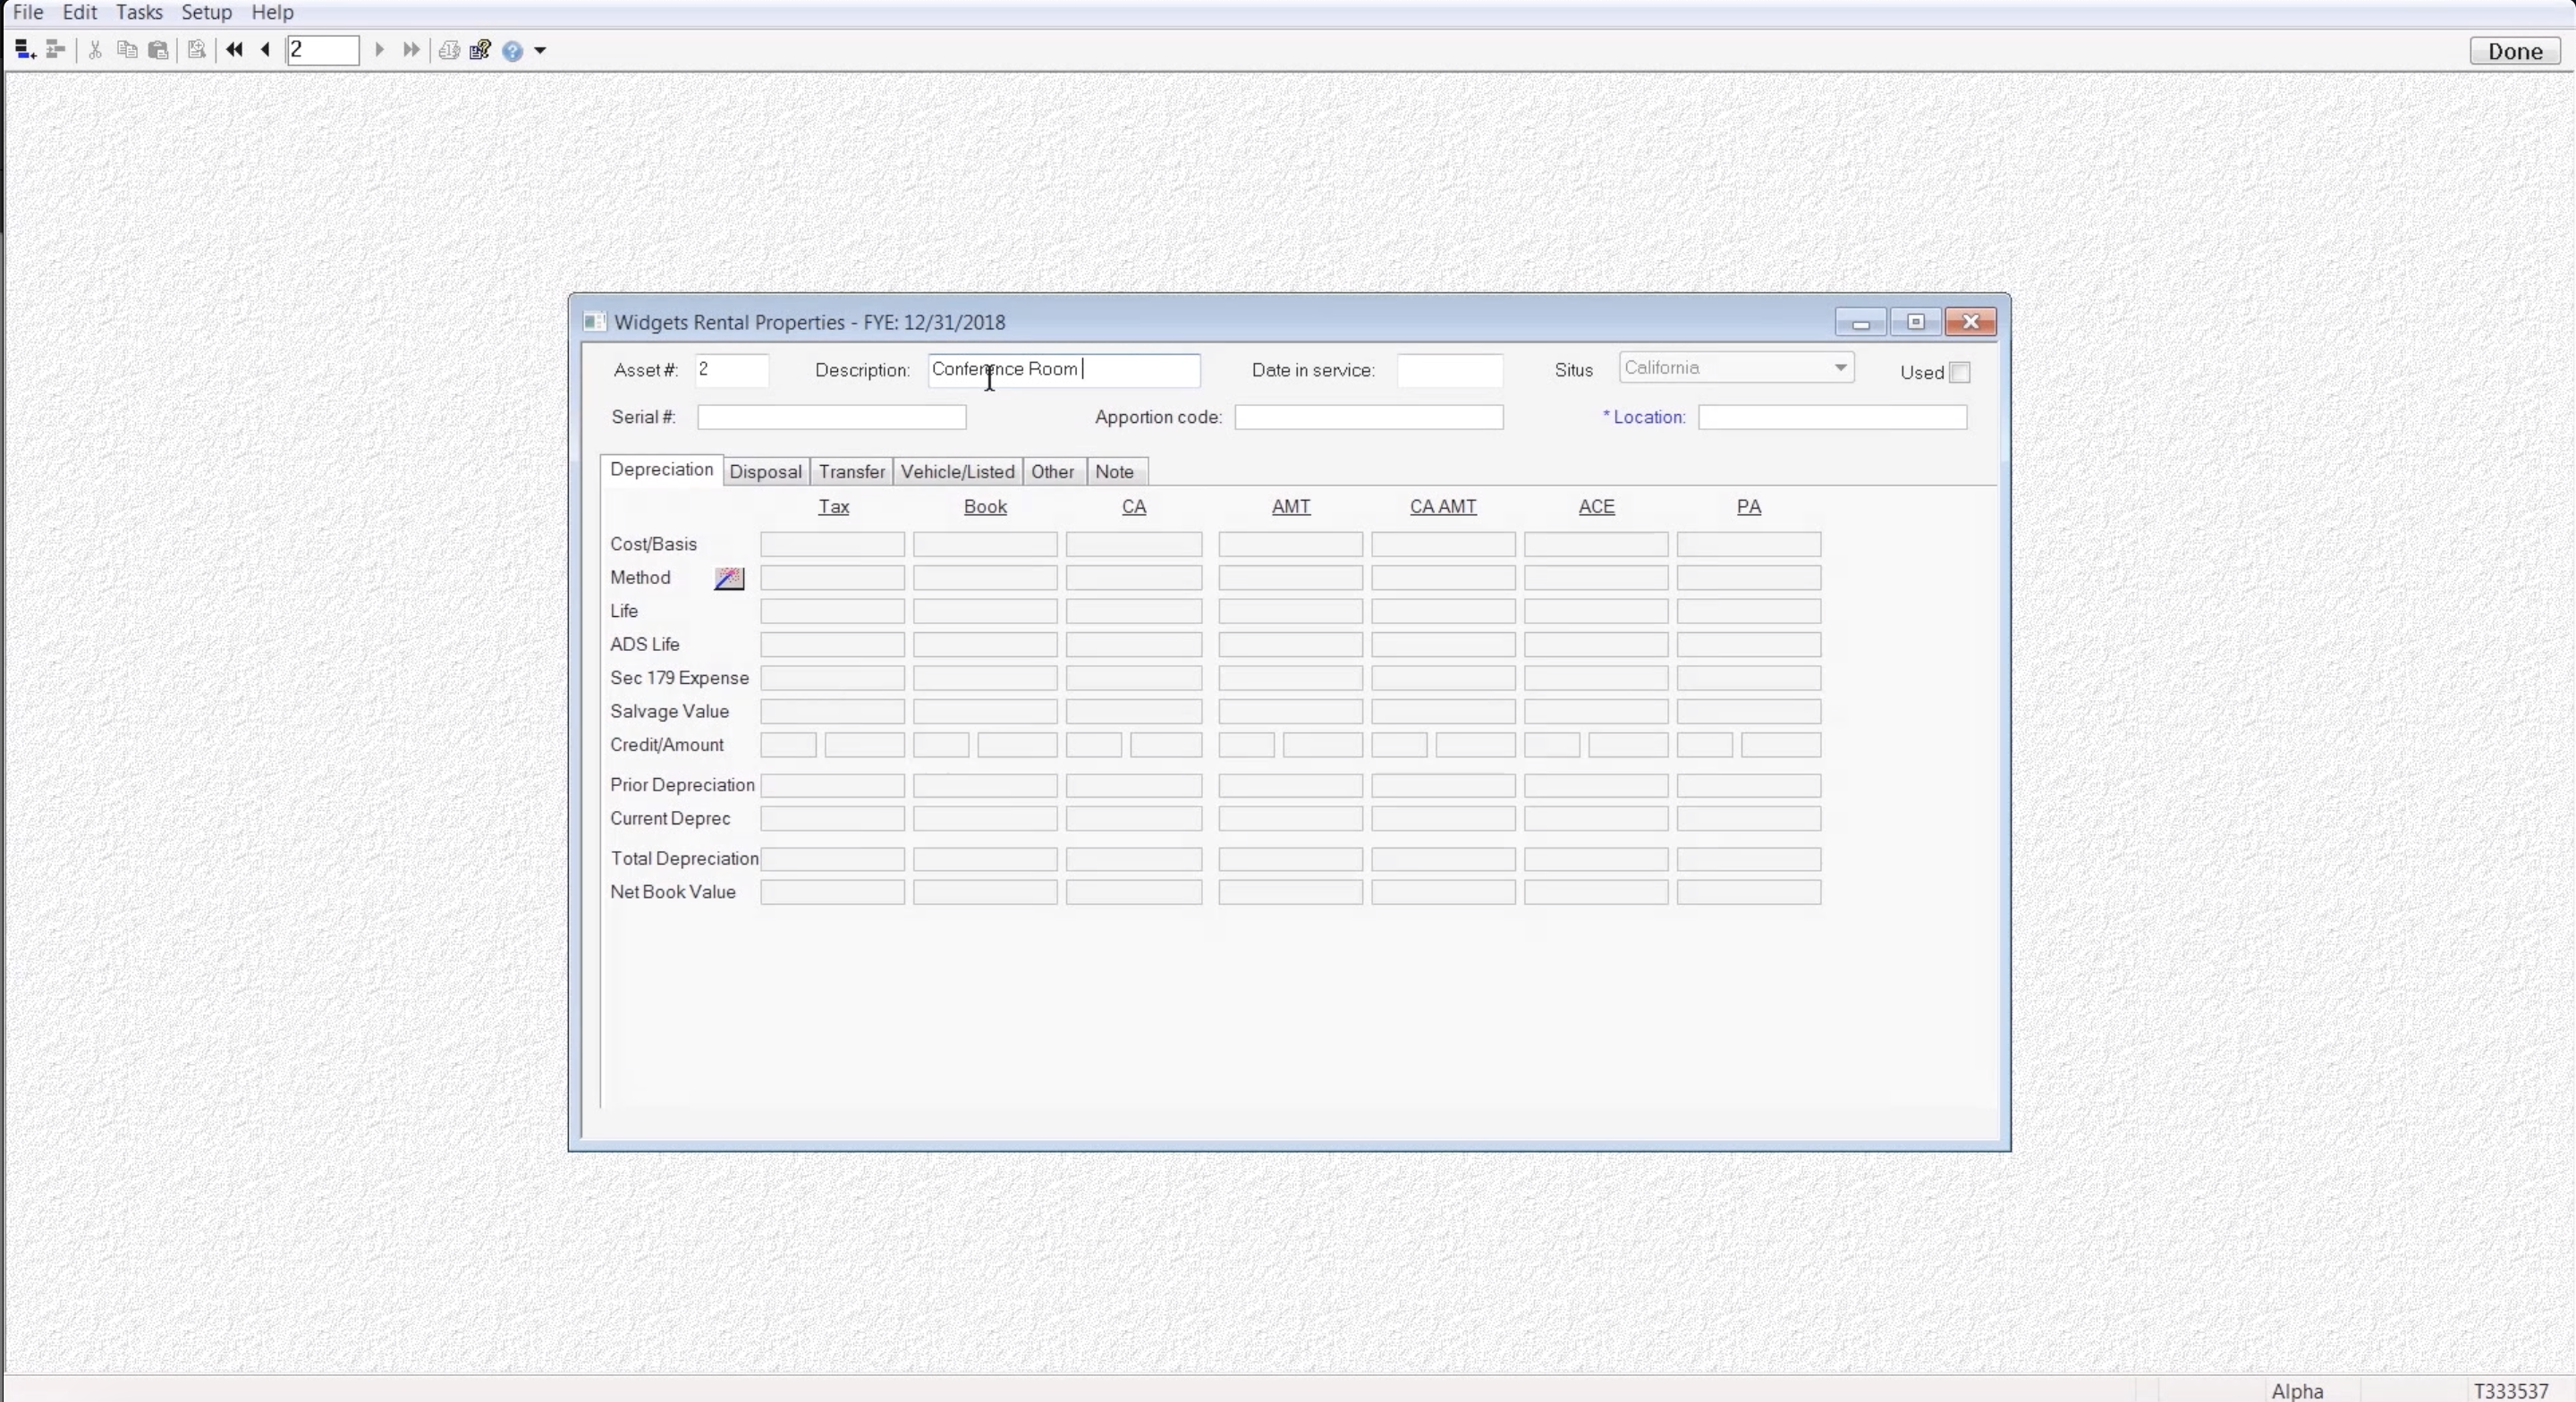Image resolution: width=2576 pixels, height=1402 pixels.
Task: Click the blue help question-mark icon
Action: pos(512,51)
